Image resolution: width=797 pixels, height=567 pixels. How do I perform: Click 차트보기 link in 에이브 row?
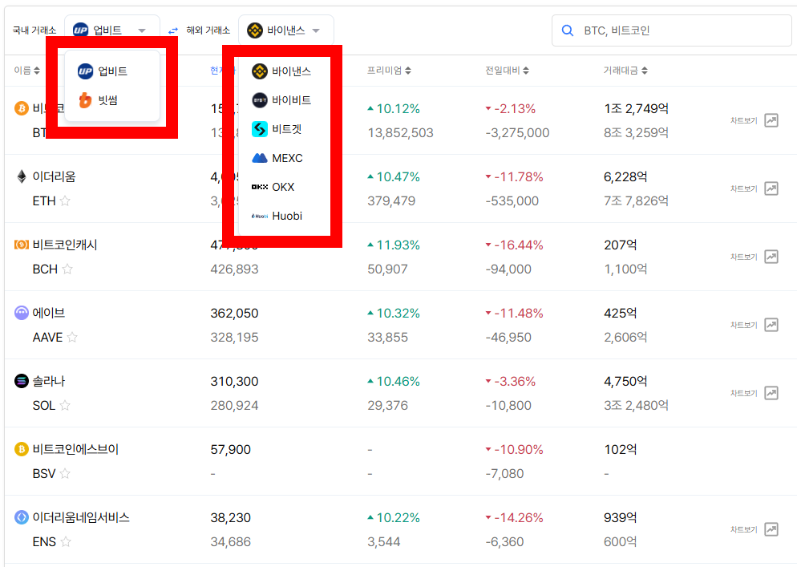(743, 325)
